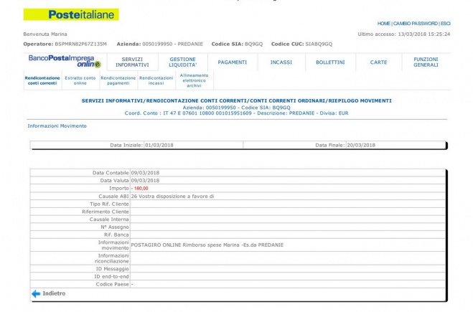This screenshot has width=473, height=312.
Task: Open the CAMBIO PASSWORD link
Action: tap(416, 24)
